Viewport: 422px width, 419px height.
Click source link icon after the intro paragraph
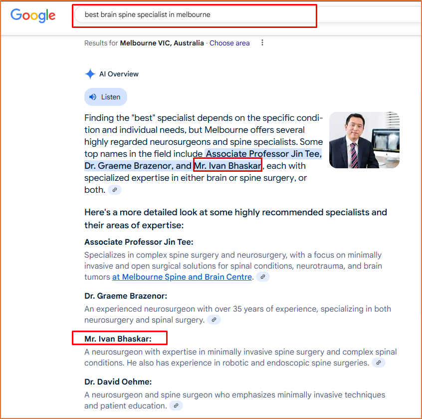(115, 190)
